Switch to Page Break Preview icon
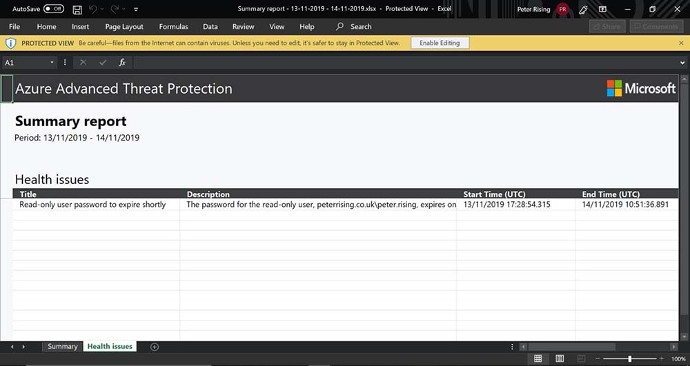 click(x=581, y=358)
